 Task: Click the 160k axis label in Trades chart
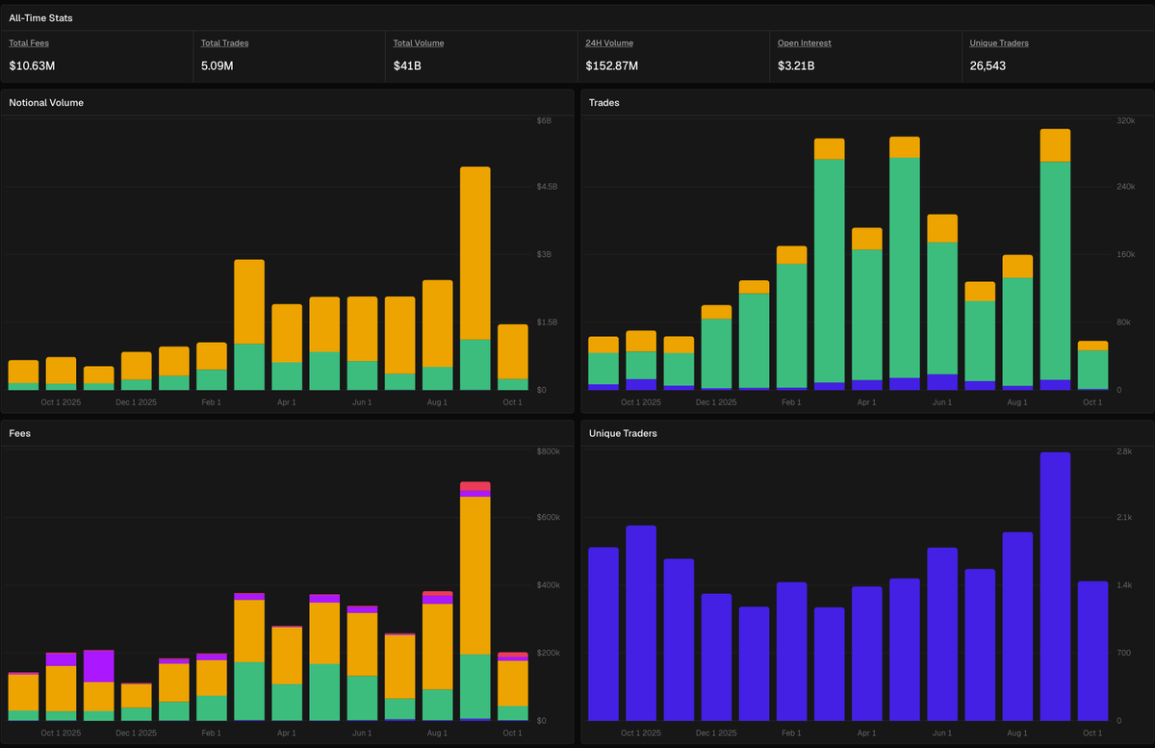point(1125,255)
